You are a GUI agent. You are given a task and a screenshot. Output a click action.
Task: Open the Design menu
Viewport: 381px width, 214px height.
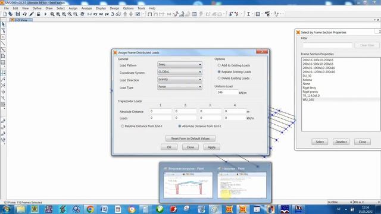pyautogui.click(x=114, y=8)
